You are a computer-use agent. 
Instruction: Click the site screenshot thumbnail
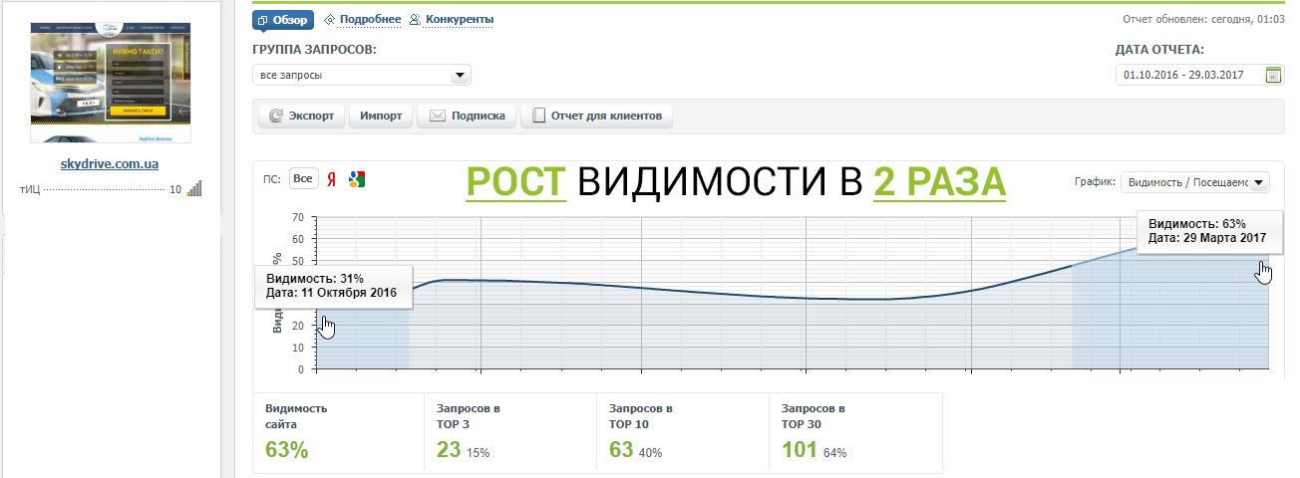tap(111, 83)
